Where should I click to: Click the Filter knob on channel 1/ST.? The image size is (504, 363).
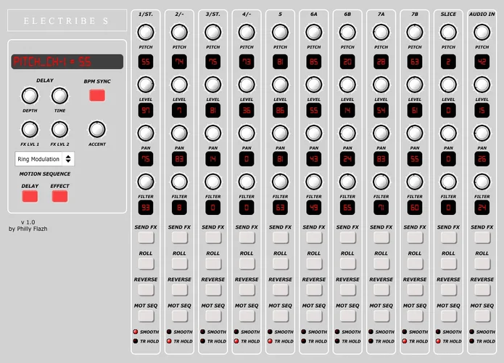(x=146, y=181)
